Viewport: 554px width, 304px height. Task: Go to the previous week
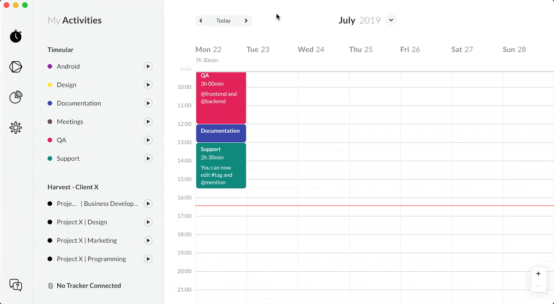click(201, 21)
